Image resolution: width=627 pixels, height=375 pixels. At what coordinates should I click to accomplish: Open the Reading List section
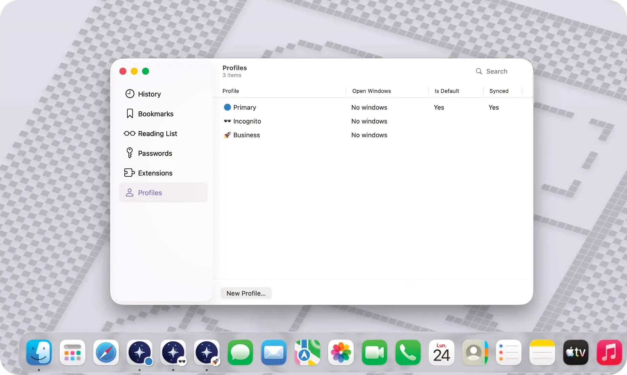click(x=157, y=133)
